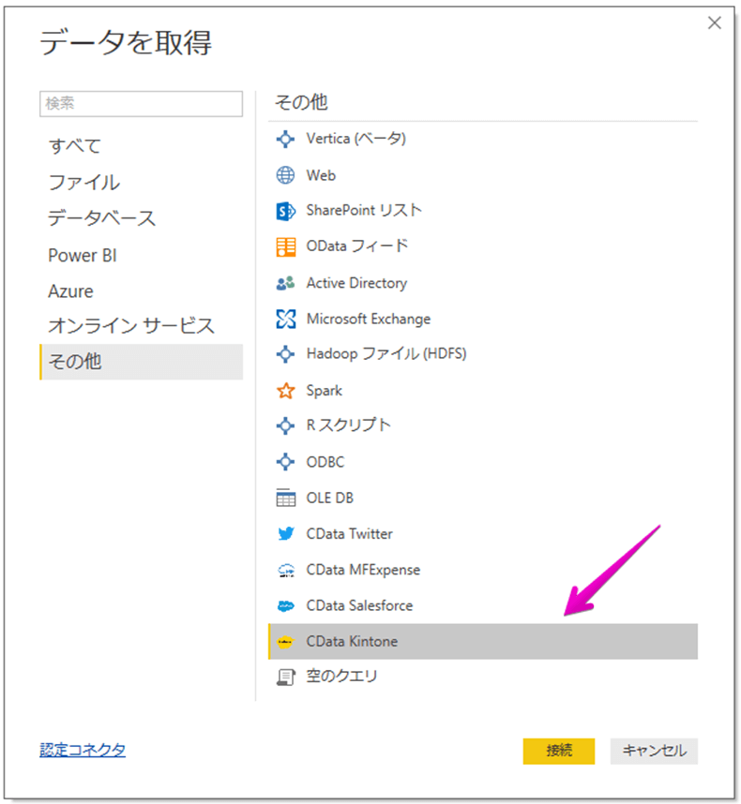This screenshot has width=741, height=804.
Task: Select the OLE DB entry text
Action: point(330,498)
